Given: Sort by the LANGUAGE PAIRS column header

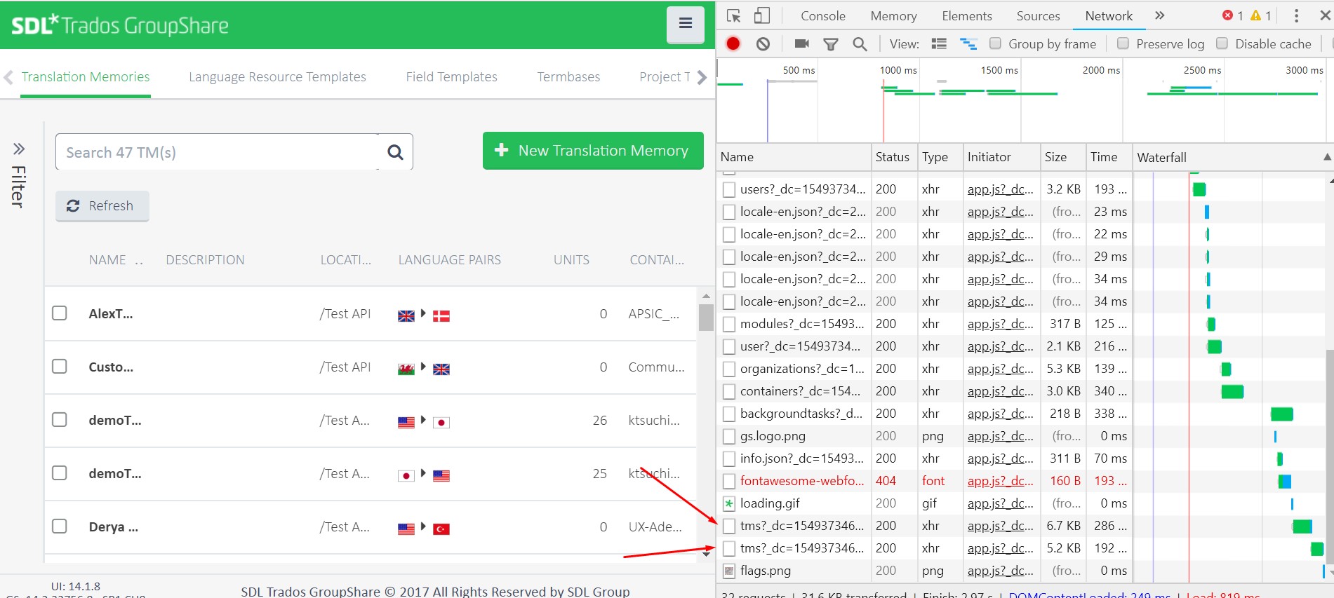Looking at the screenshot, I should pyautogui.click(x=450, y=260).
